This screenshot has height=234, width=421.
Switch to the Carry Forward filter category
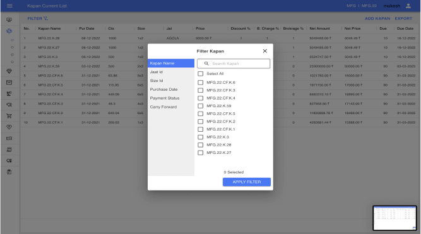tap(171, 107)
